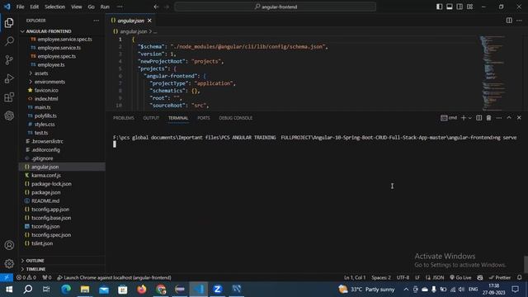This screenshot has height=297, width=528.
Task: Open the ChatGPT extension icon in activity bar
Action: tap(9, 115)
